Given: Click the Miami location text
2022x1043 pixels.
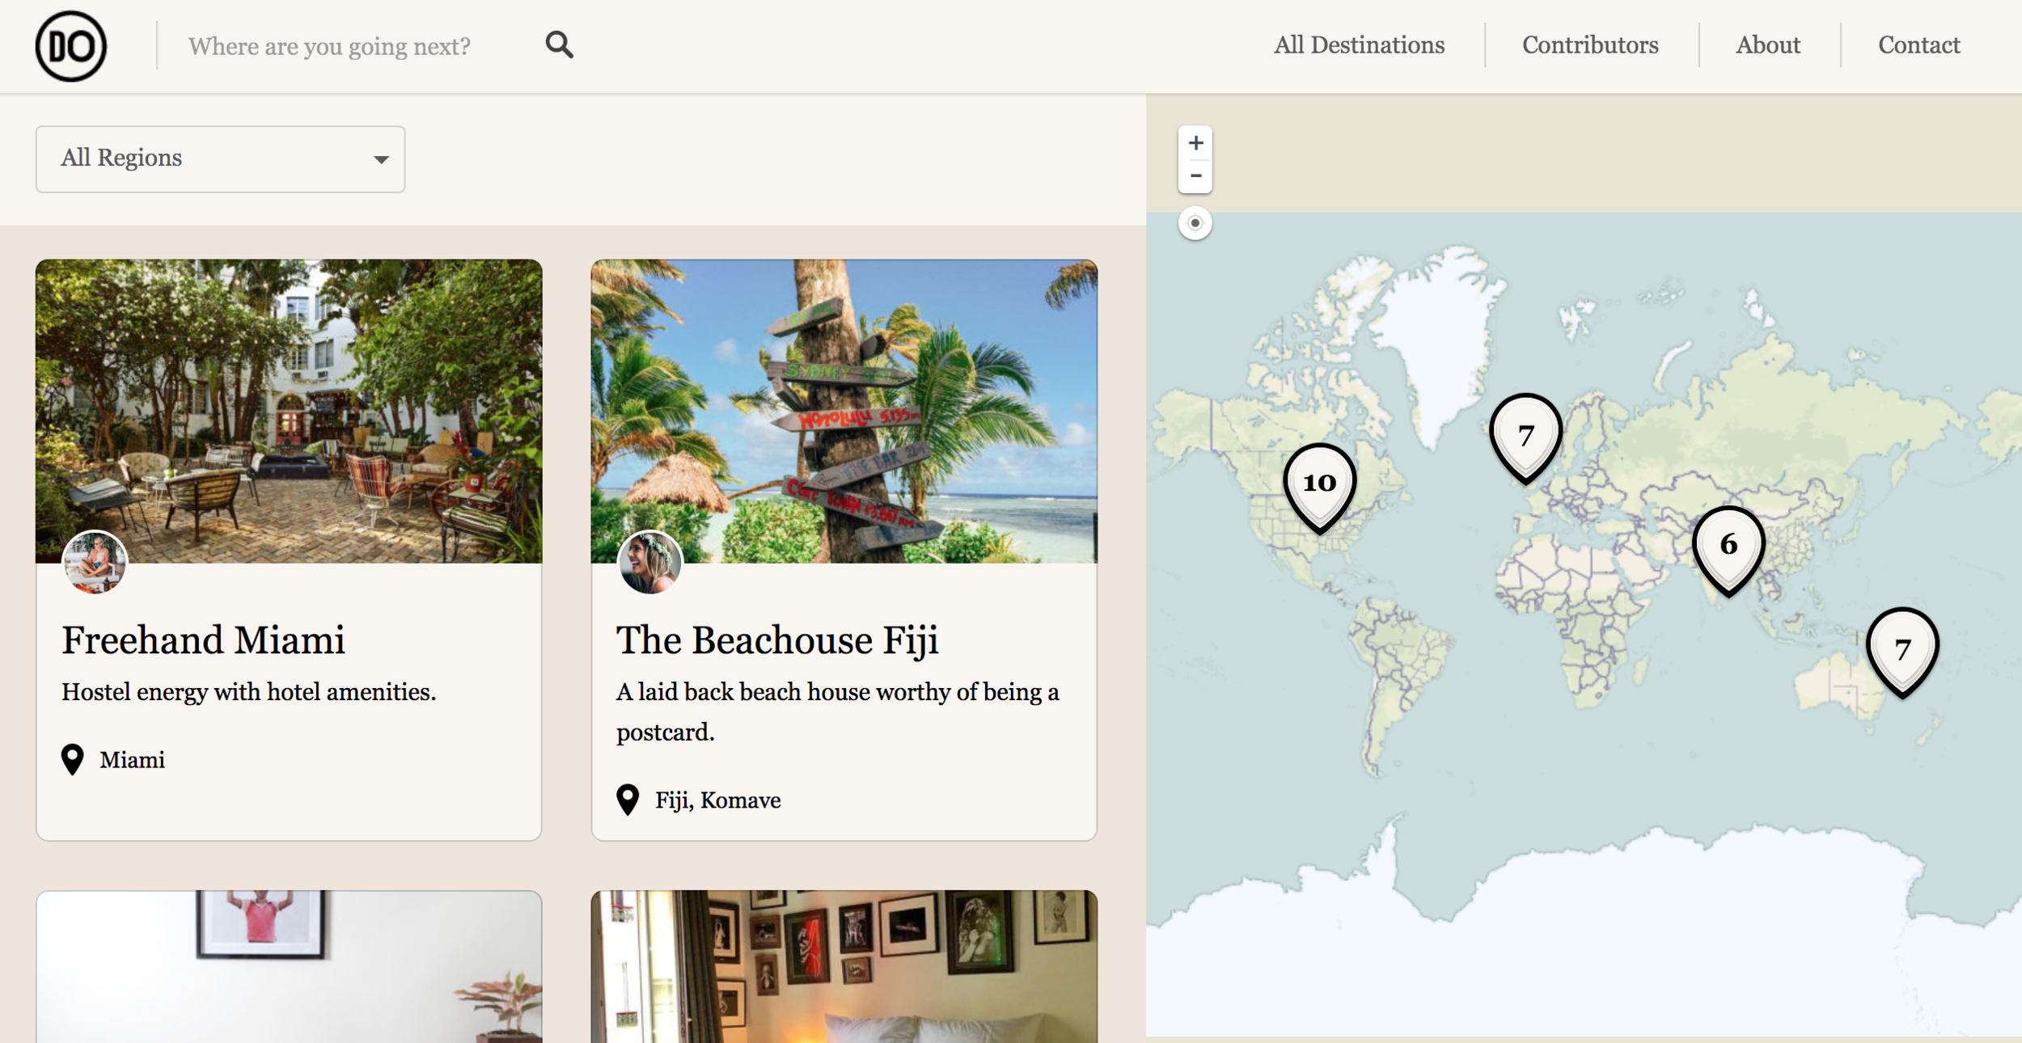Looking at the screenshot, I should click(x=132, y=760).
